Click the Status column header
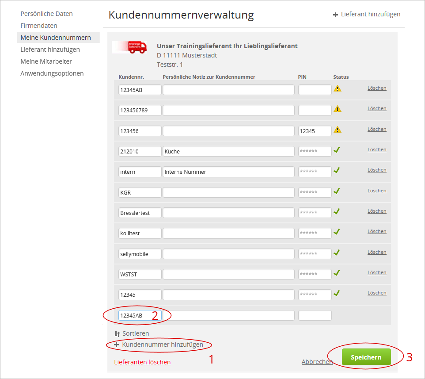This screenshot has width=425, height=379. 341,77
